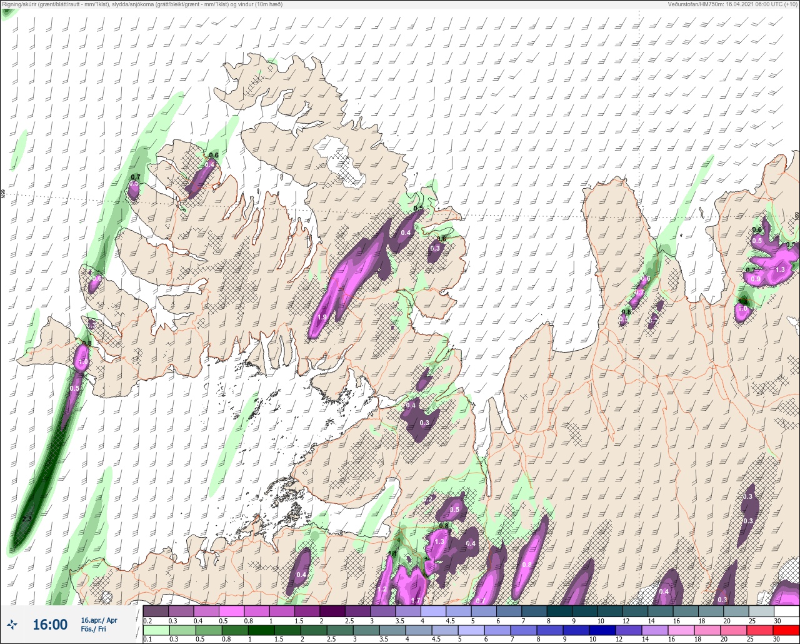Click the 2.3 rain value in green band
This screenshot has width=800, height=644.
pyautogui.click(x=26, y=519)
